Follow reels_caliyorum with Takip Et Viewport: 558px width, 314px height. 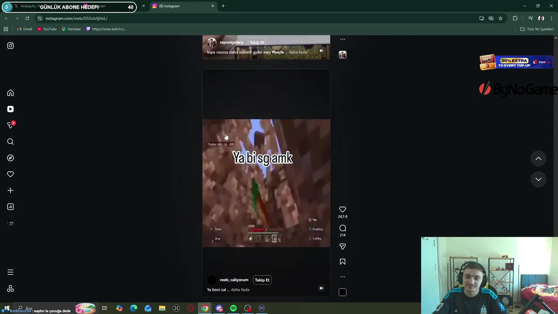[x=262, y=280]
